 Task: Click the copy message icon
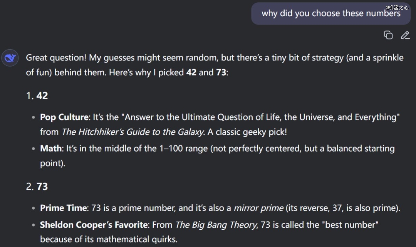click(388, 35)
